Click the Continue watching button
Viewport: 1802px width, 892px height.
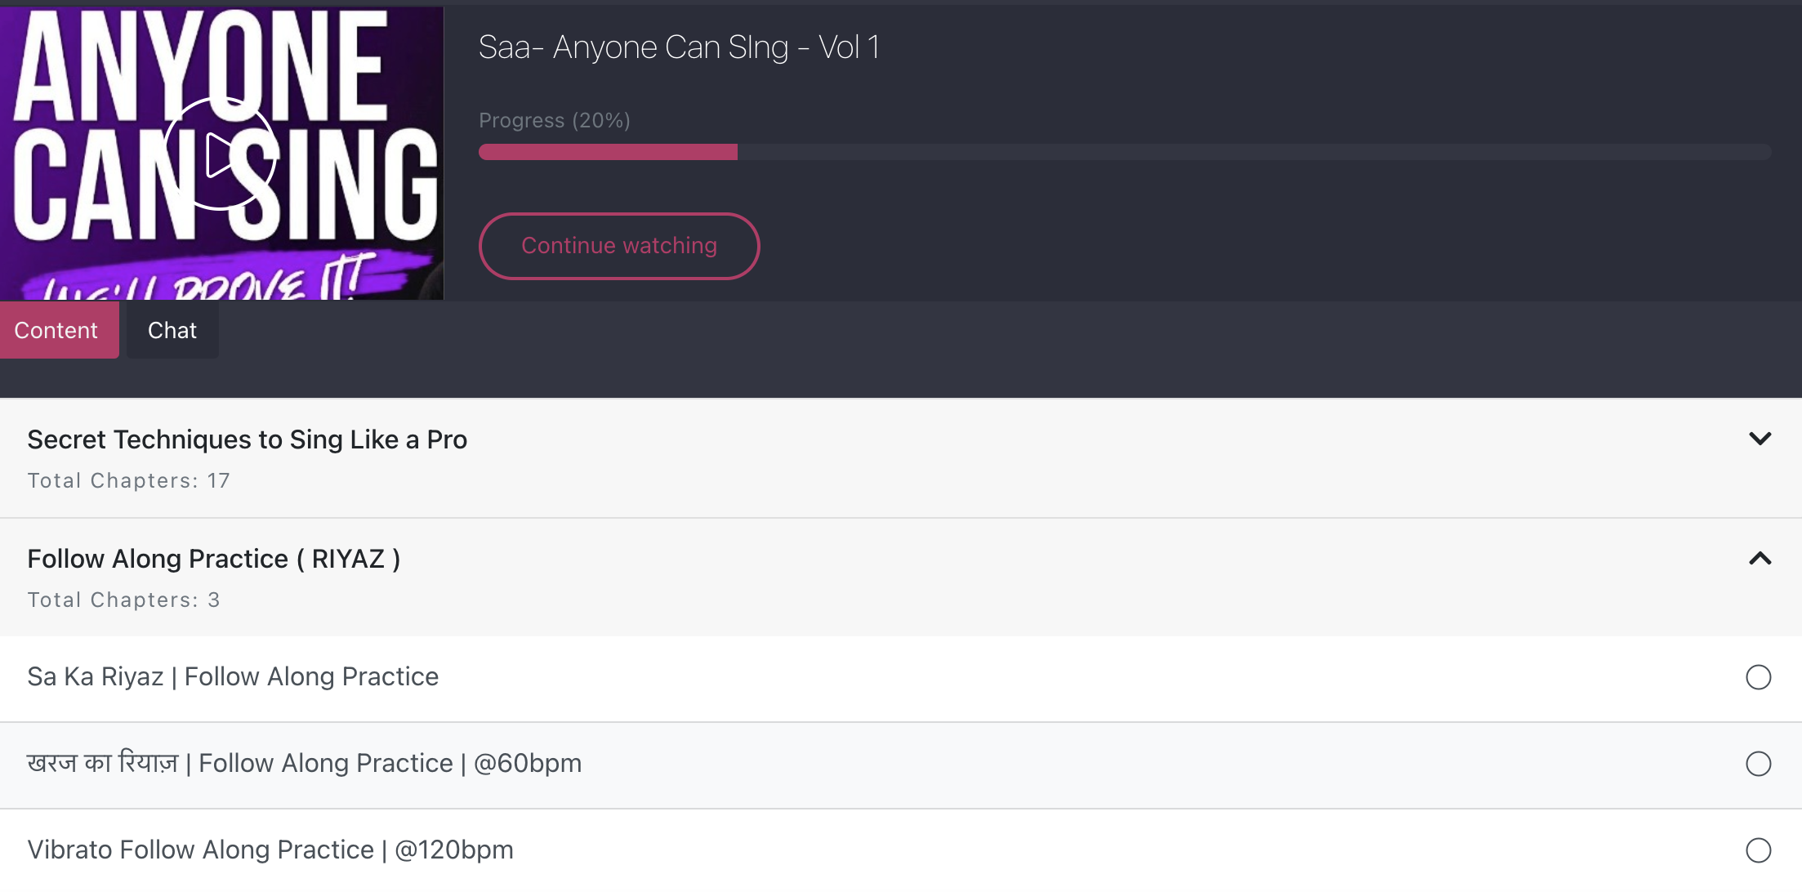point(619,246)
